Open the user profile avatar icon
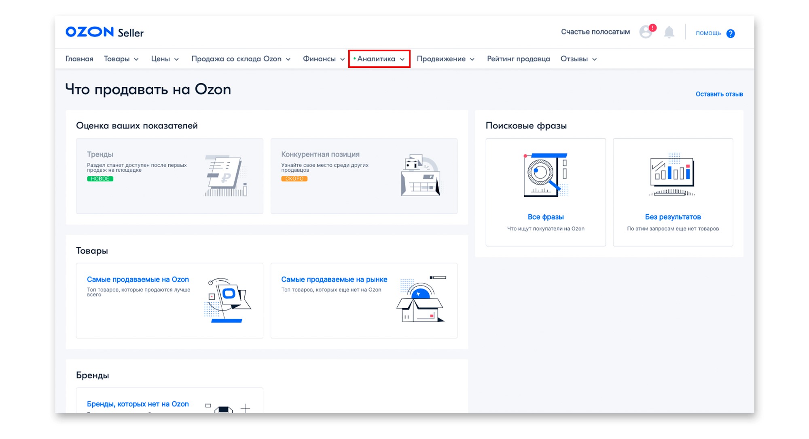The width and height of the screenshot is (809, 439). tap(646, 32)
